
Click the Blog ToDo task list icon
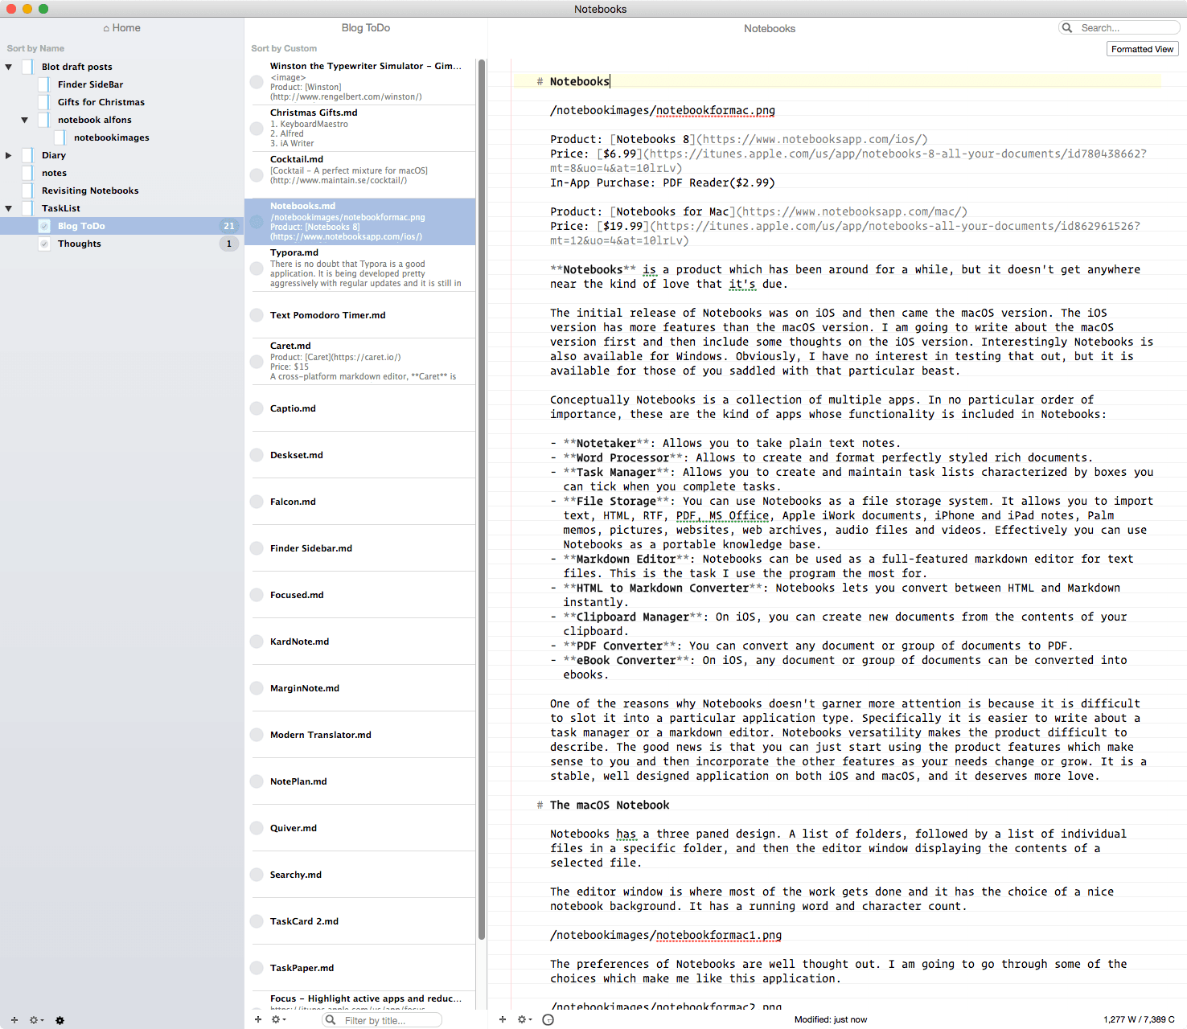point(43,226)
